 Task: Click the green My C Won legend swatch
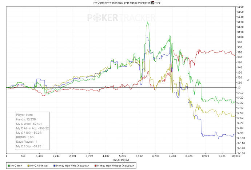coord(9,166)
